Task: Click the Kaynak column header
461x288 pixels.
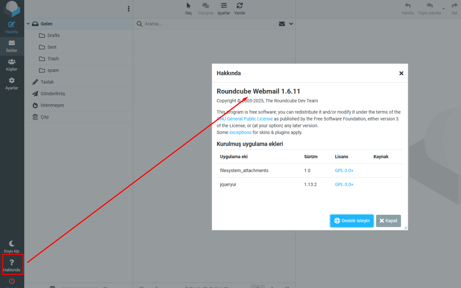Action: pyautogui.click(x=381, y=157)
